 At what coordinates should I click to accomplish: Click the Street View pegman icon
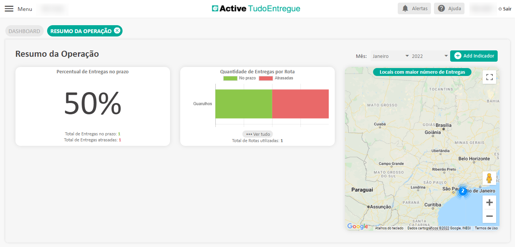[489, 178]
